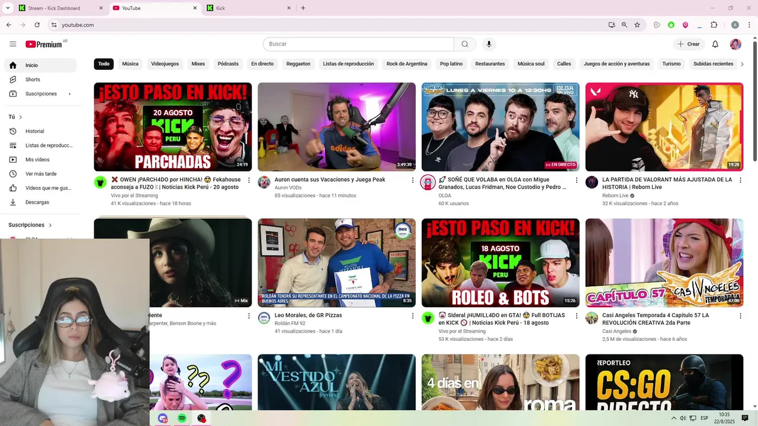Image resolution: width=758 pixels, height=426 pixels.
Task: Open video titled Auron cuenta sus Vacaciones
Action: point(330,179)
